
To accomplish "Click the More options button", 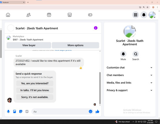I will (76, 45).
